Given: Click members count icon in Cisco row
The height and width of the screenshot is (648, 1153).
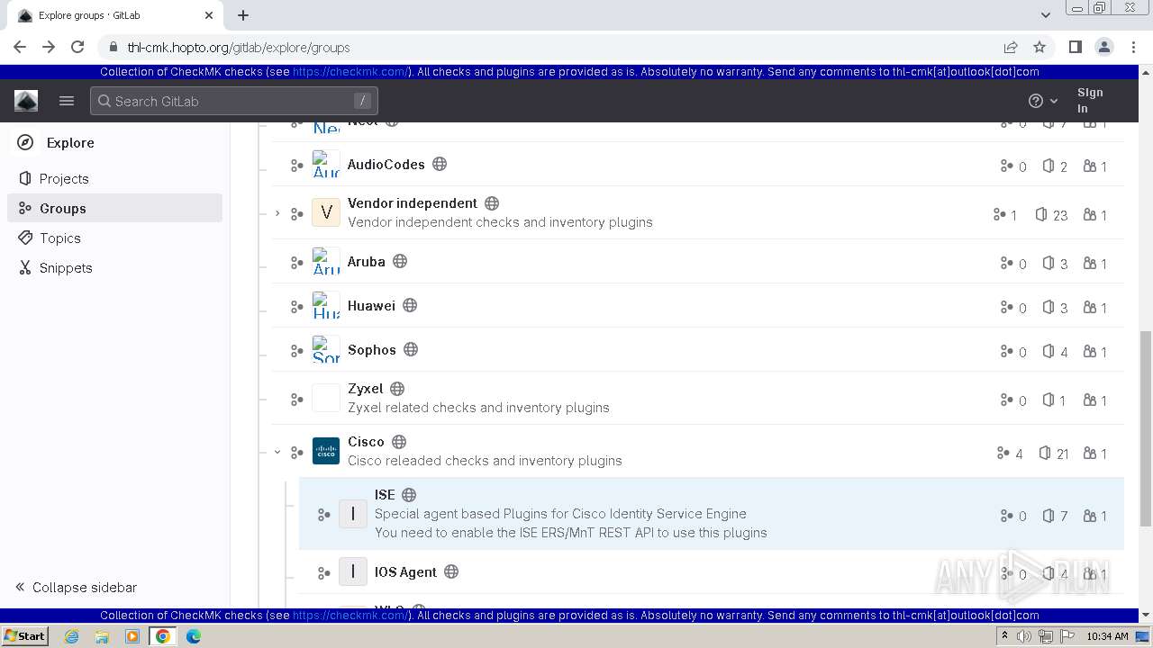Looking at the screenshot, I should [1089, 453].
